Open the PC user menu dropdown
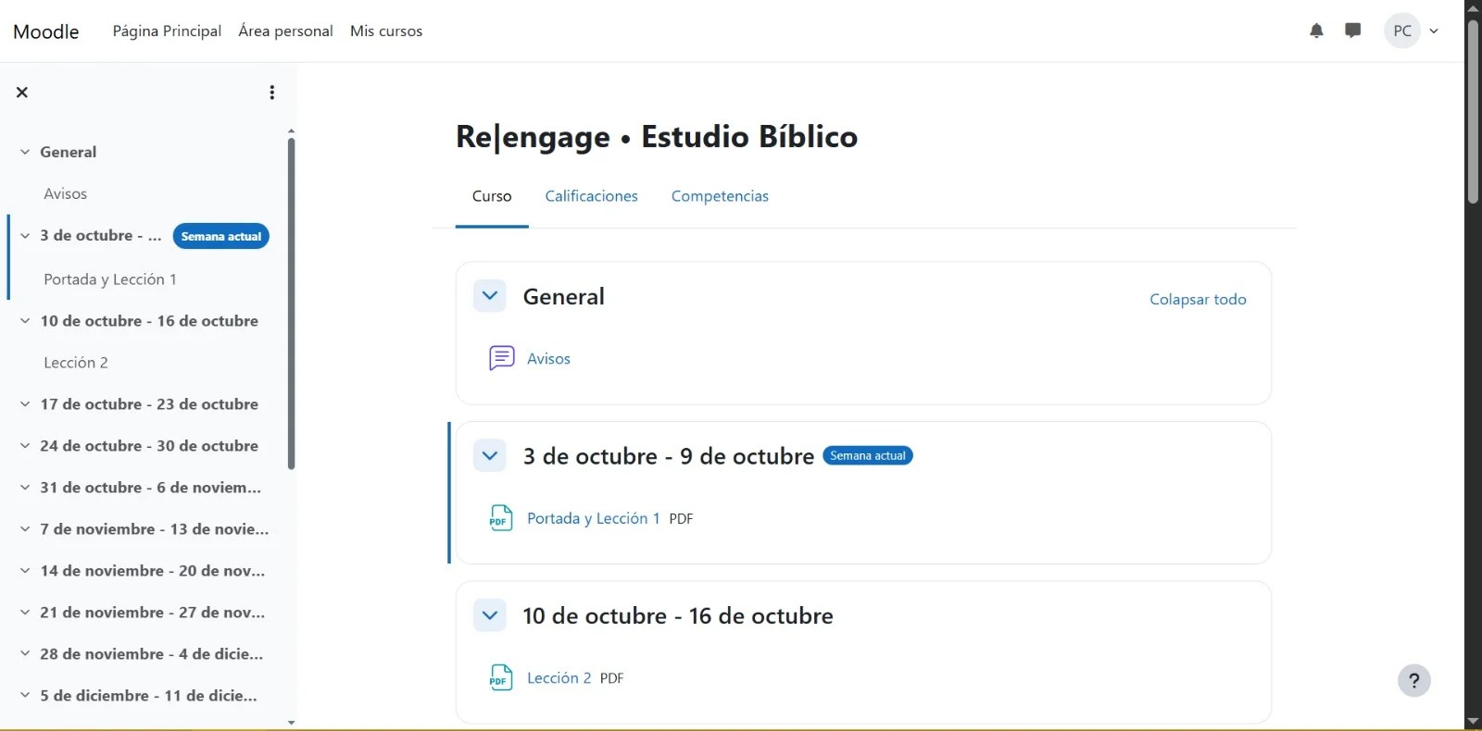This screenshot has width=1482, height=731. click(1413, 31)
